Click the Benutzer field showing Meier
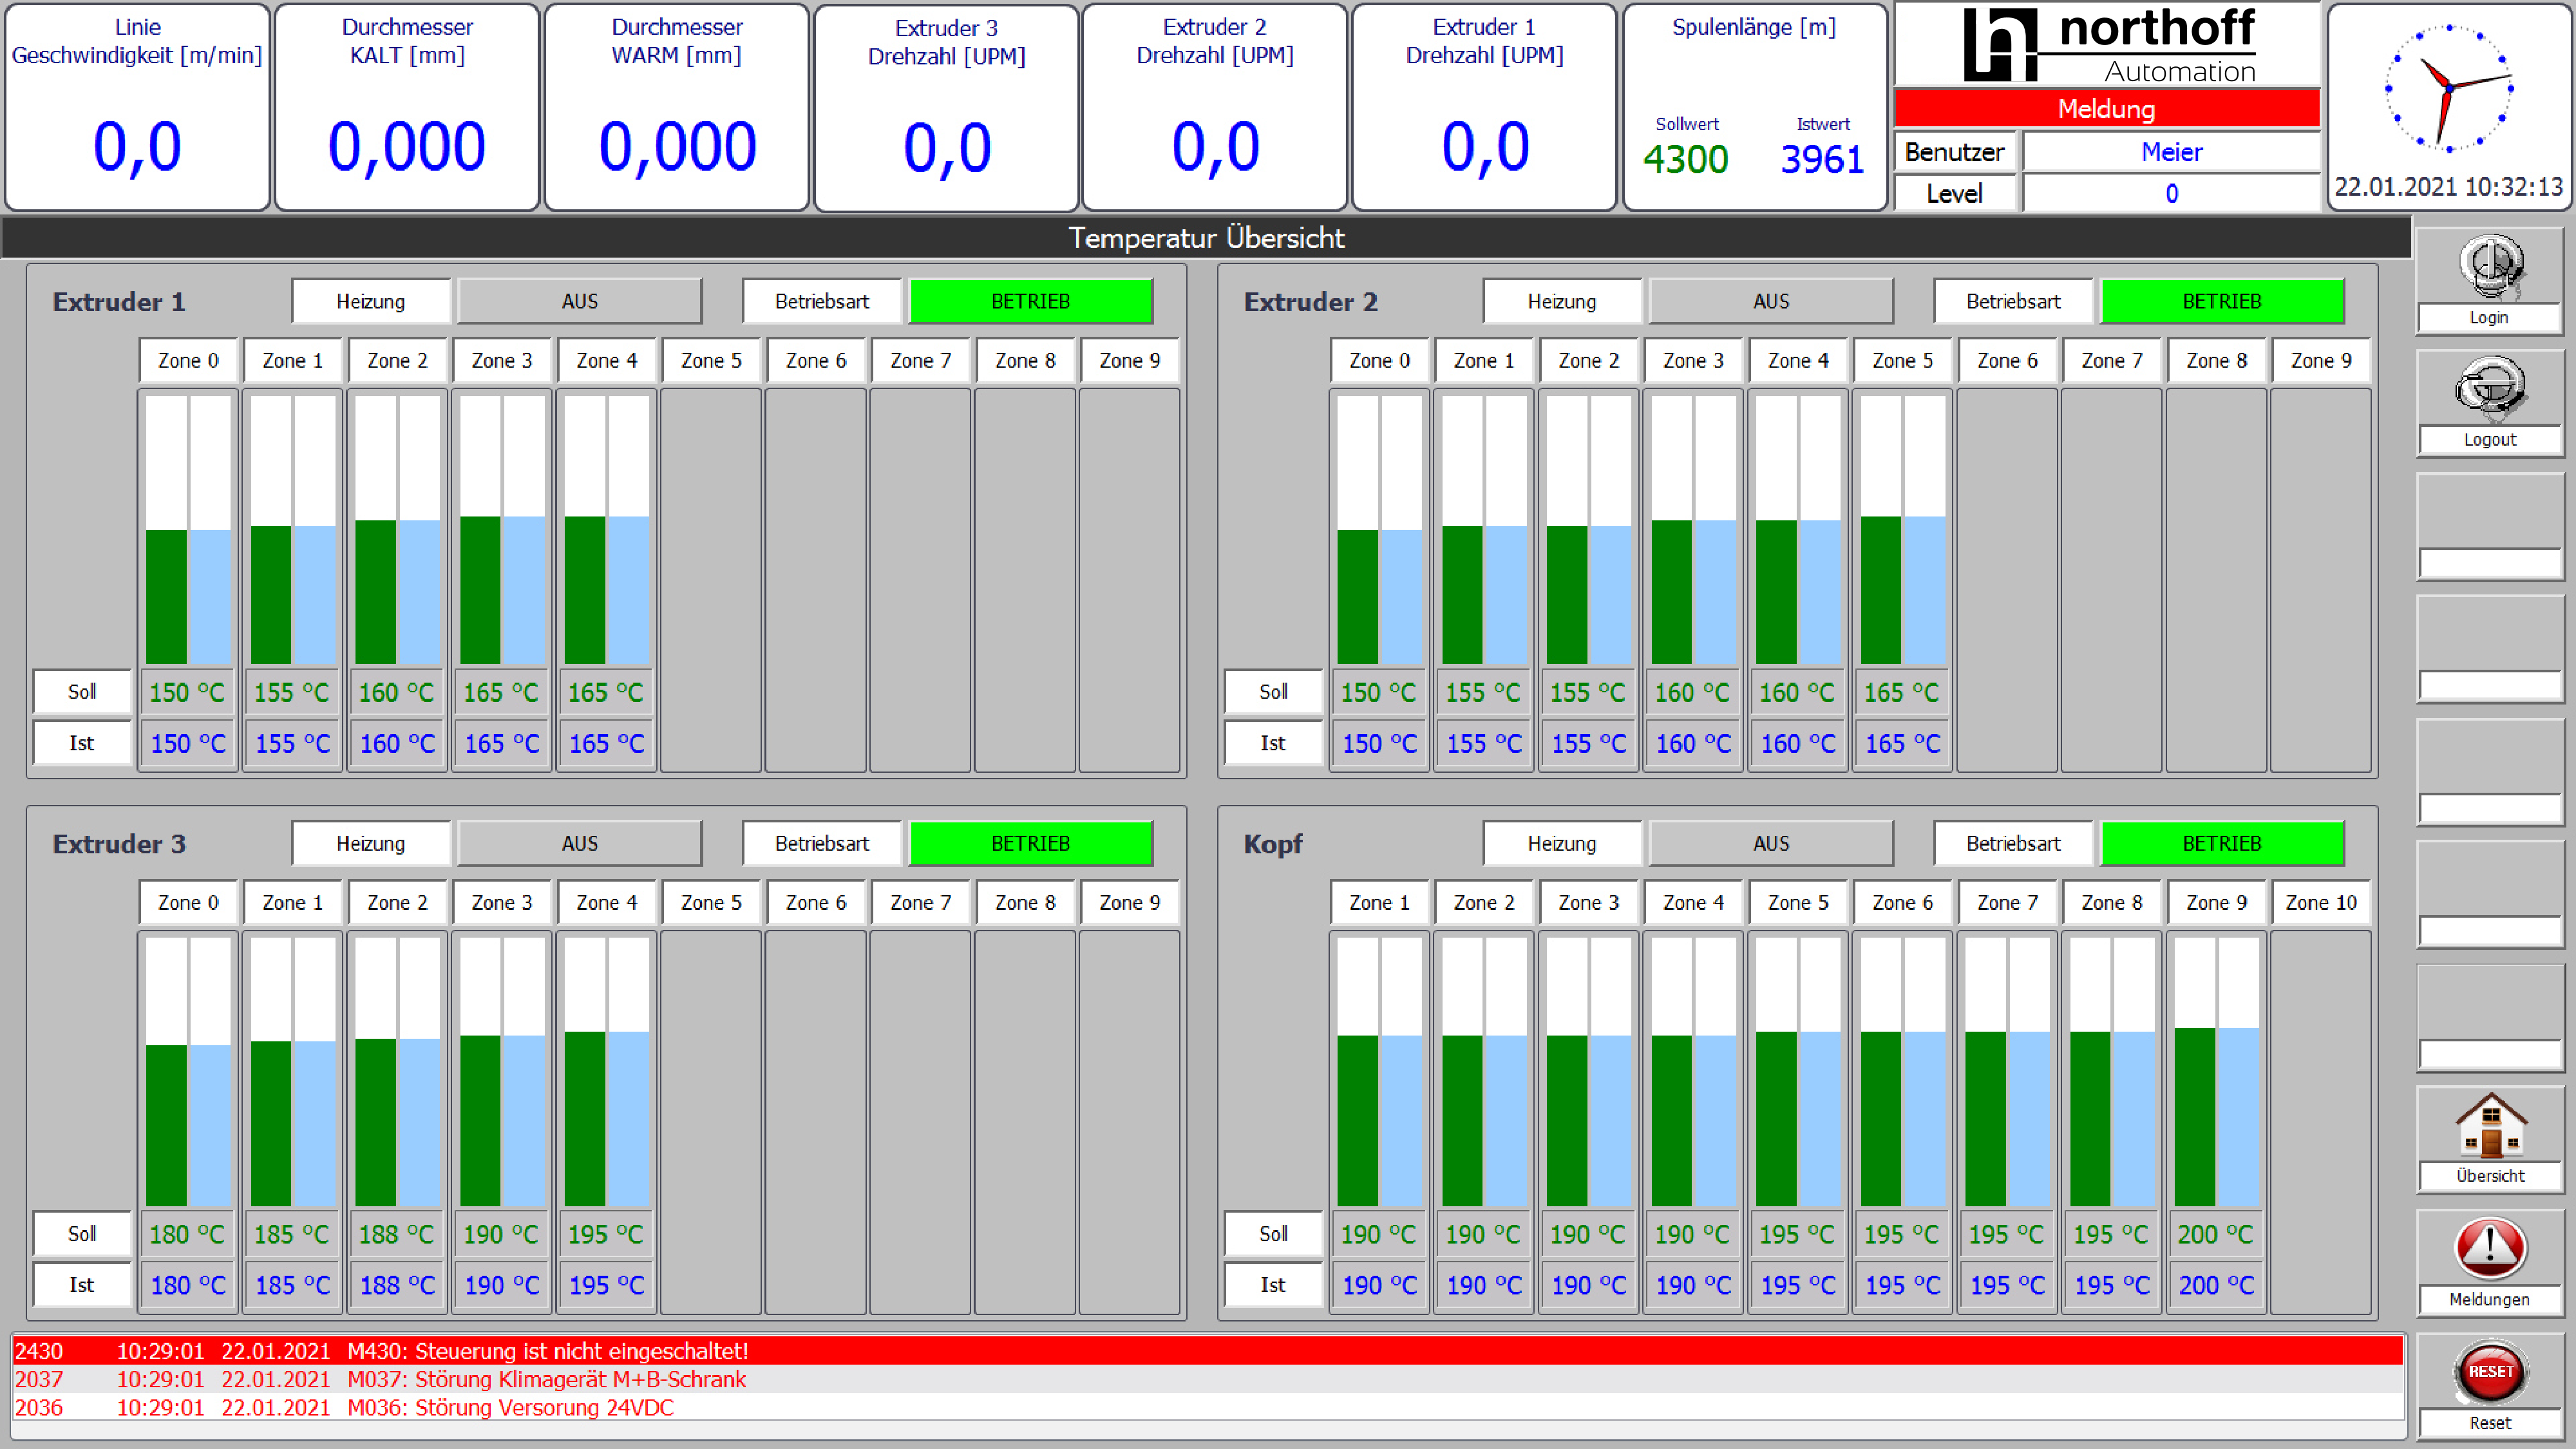This screenshot has height=1449, width=2576. 2171,152
